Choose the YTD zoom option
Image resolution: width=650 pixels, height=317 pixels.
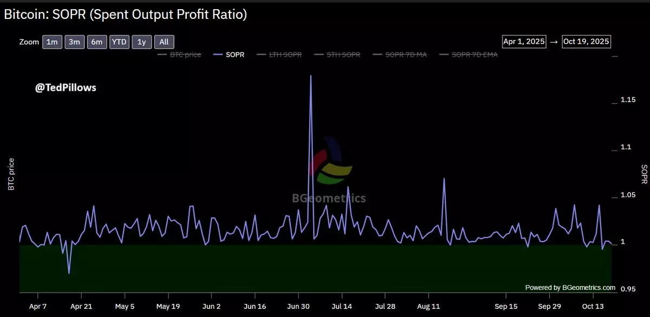119,42
